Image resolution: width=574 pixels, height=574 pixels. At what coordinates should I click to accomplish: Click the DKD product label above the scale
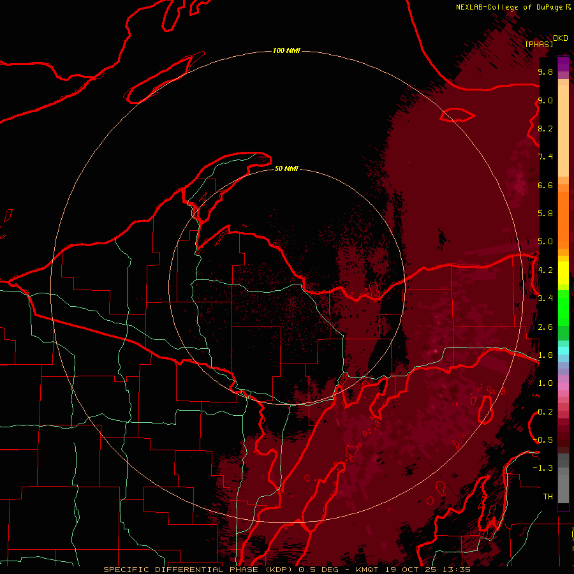tap(561, 38)
